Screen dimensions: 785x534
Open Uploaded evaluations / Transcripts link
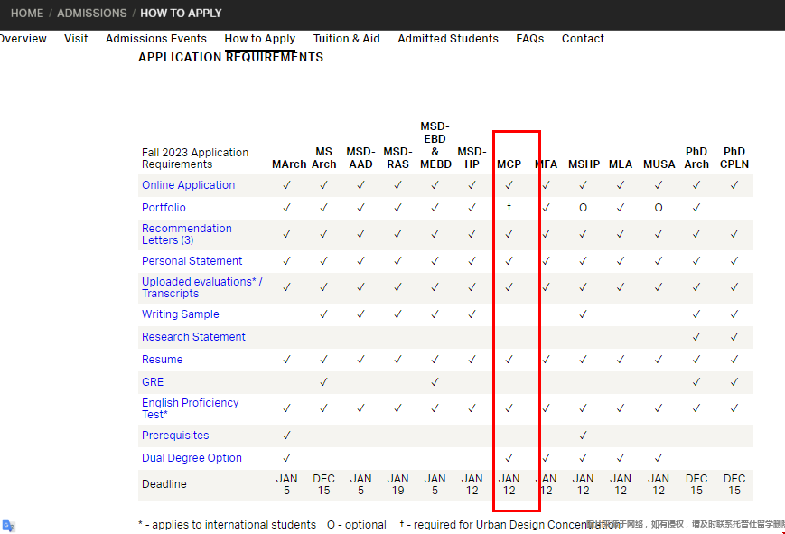(202, 287)
